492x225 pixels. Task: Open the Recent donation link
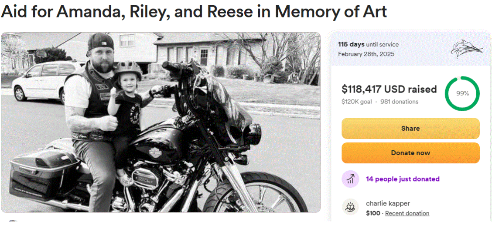[x=407, y=213]
